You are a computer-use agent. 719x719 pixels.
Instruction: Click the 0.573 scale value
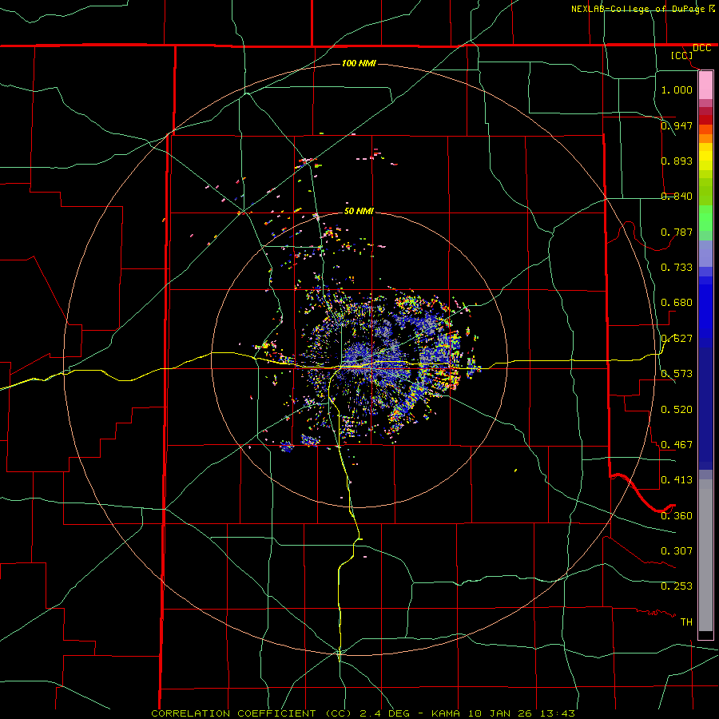tap(677, 374)
